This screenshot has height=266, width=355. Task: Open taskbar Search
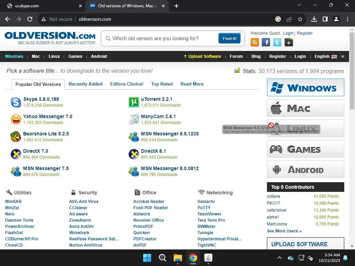(162, 258)
